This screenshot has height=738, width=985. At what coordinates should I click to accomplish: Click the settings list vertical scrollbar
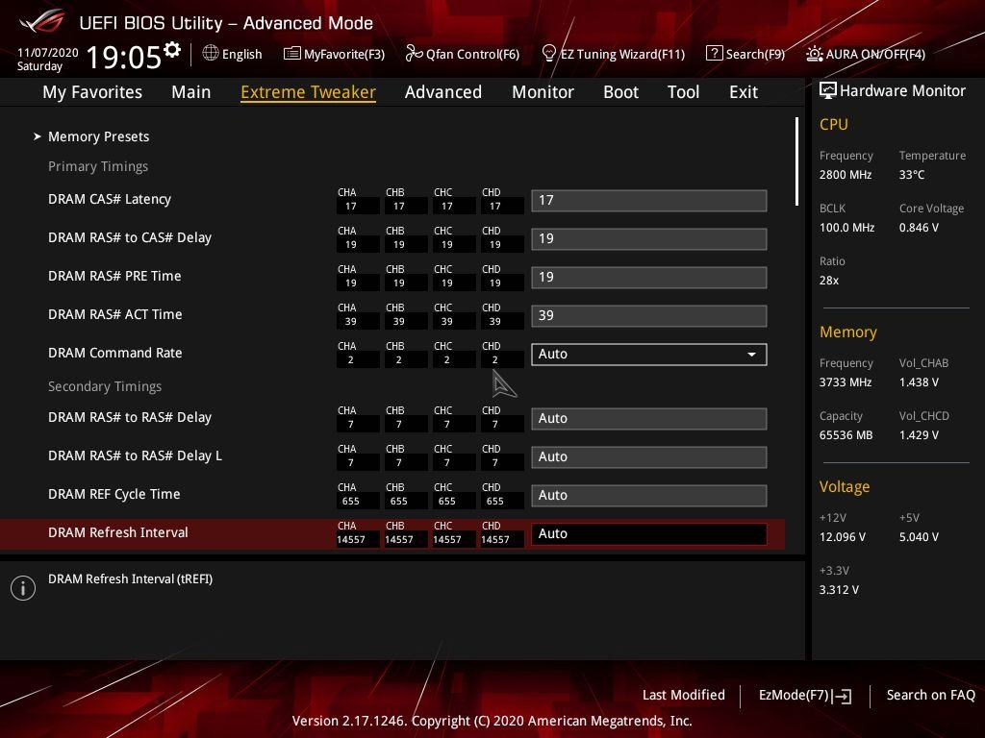(796, 161)
